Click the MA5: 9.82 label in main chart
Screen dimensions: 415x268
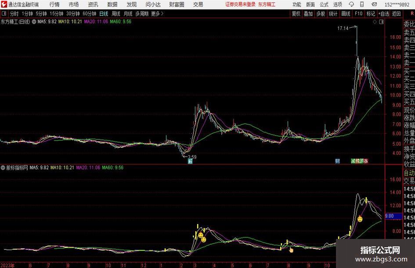47,22
